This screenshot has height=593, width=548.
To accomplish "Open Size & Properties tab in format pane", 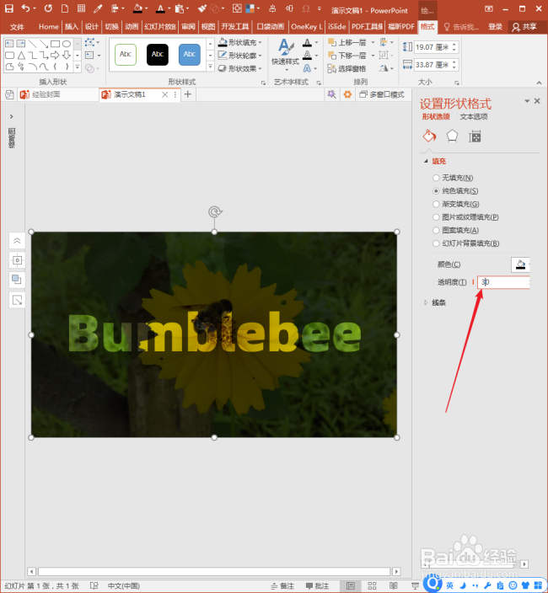I will pos(474,136).
